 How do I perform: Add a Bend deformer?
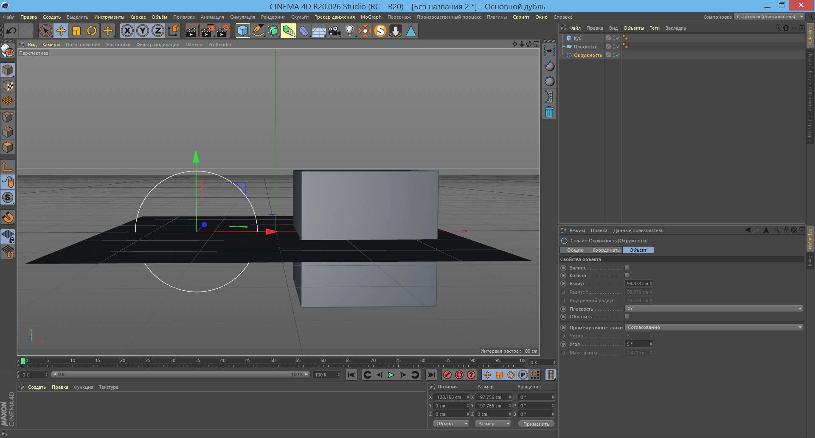[x=304, y=31]
